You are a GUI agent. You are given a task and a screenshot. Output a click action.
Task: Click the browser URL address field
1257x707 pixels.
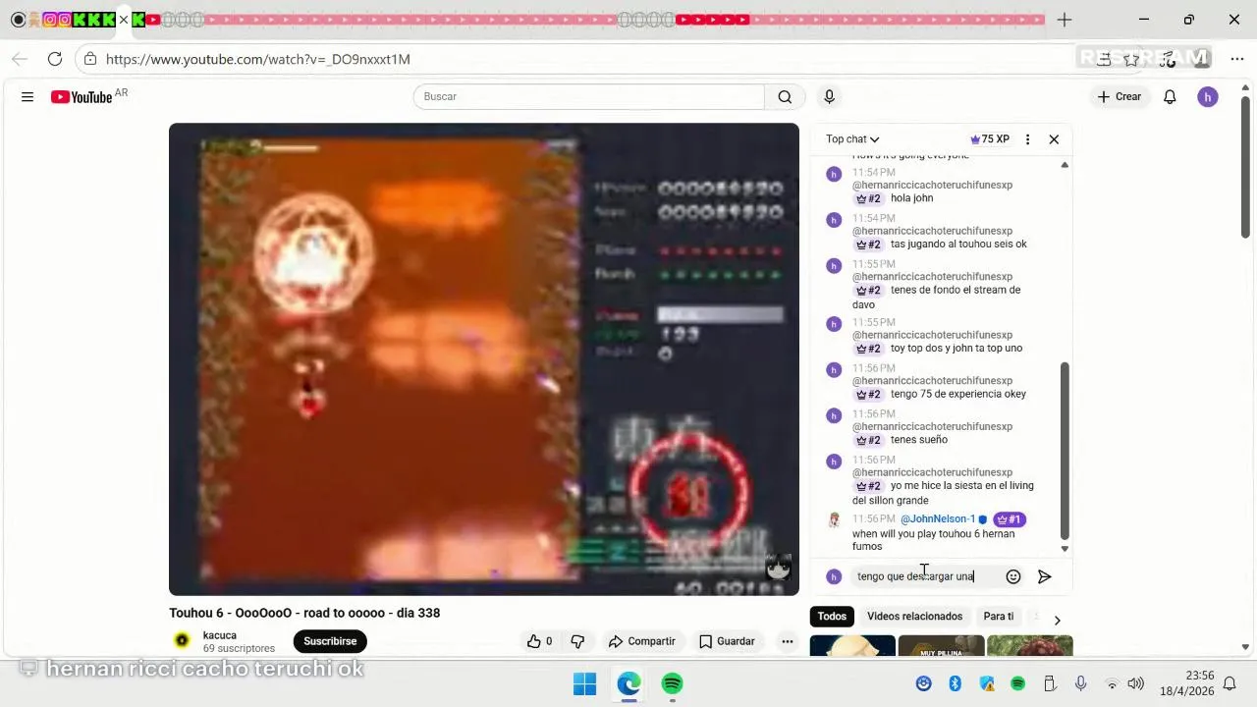(x=589, y=59)
